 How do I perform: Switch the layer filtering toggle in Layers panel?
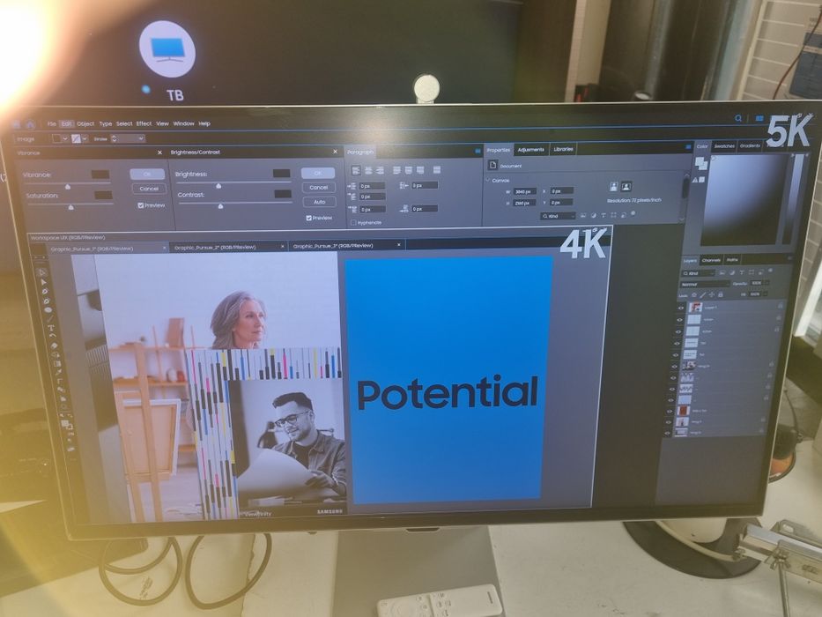[771, 271]
